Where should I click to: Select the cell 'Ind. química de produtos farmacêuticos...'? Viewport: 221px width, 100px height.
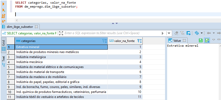tap(61, 92)
